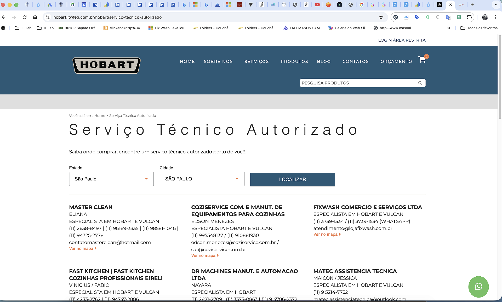The width and height of the screenshot is (502, 302).
Task: Switch to the YouTube tab
Action: pos(317,5)
